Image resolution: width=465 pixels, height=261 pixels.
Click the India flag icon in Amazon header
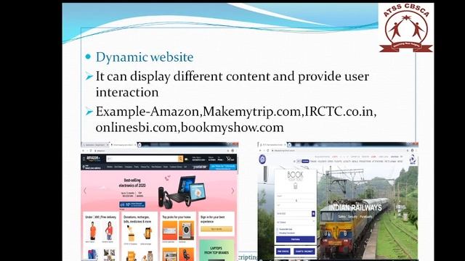point(186,159)
